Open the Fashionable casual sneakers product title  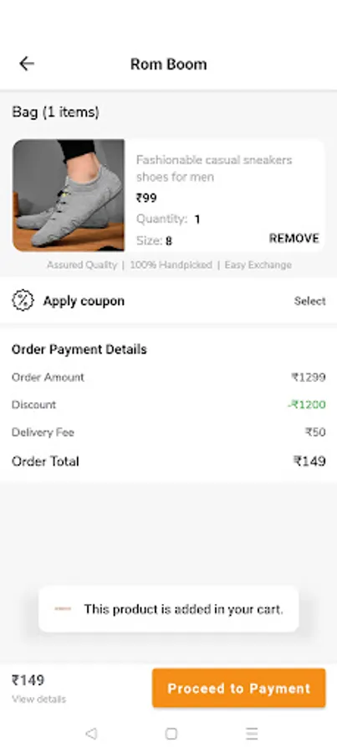tap(214, 168)
